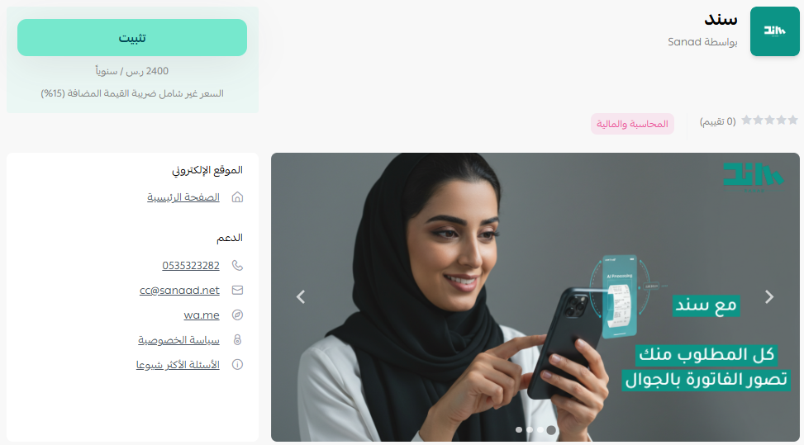This screenshot has height=445, width=804.
Task: Open الأسئلة الأكثر شيوعا FAQ link
Action: pyautogui.click(x=178, y=365)
